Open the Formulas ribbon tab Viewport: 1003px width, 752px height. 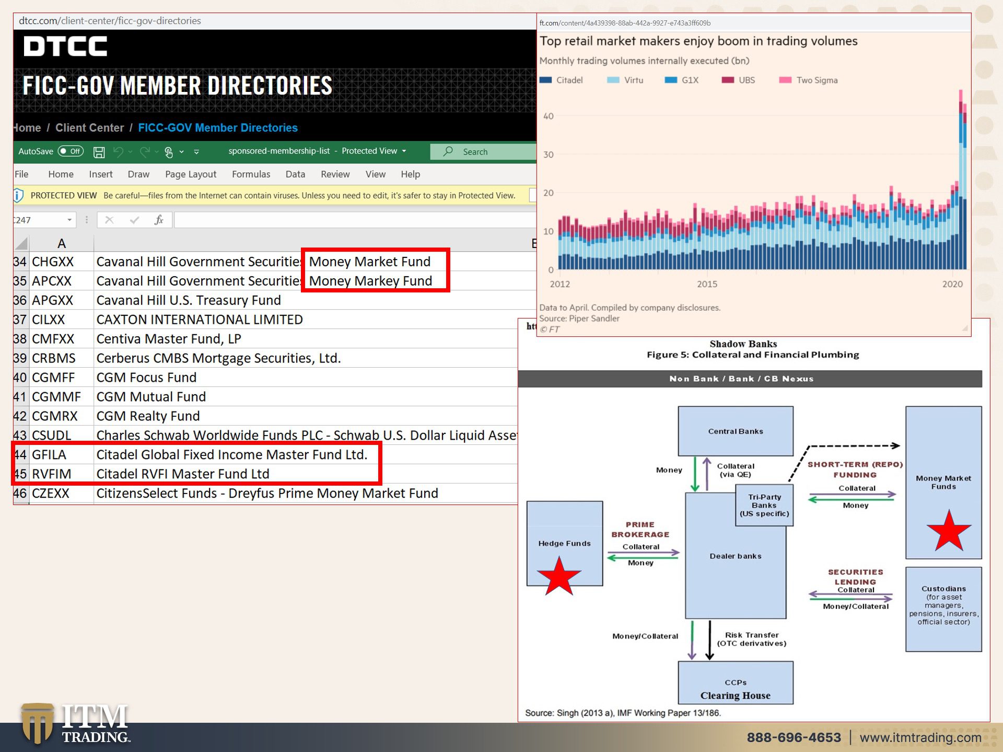[251, 174]
